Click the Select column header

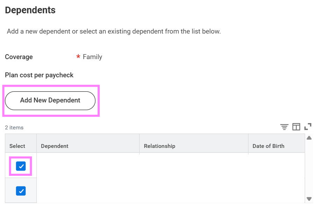tap(17, 146)
